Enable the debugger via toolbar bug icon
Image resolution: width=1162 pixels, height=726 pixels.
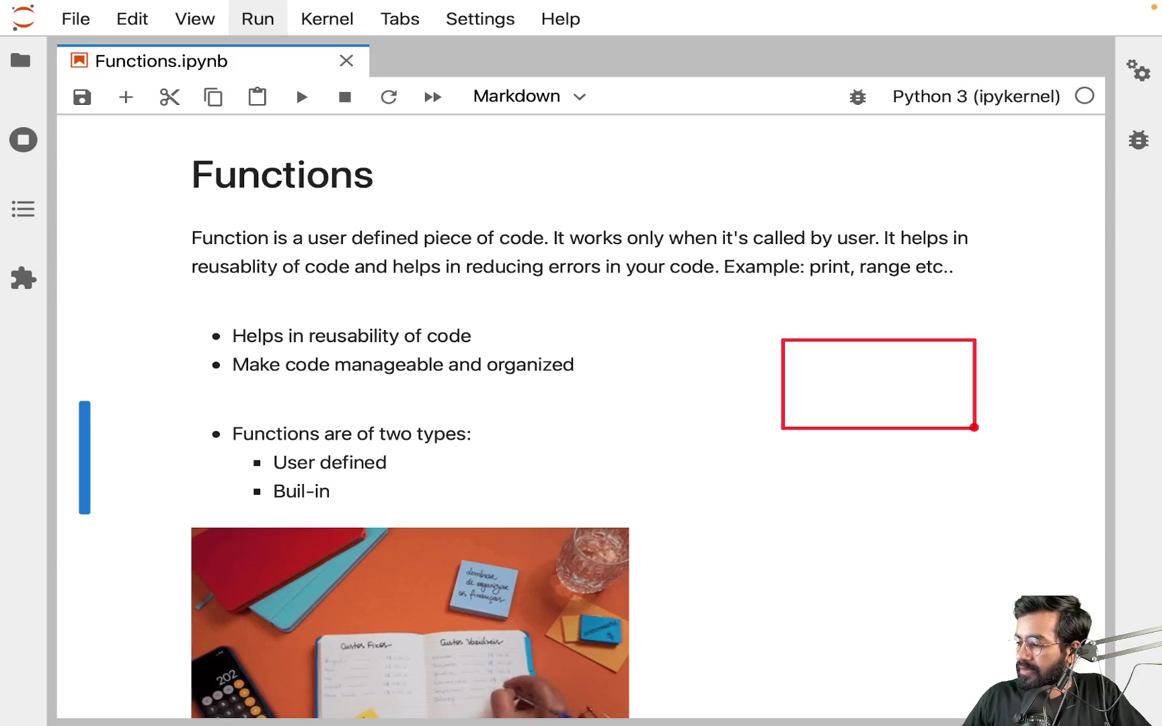[x=857, y=97]
